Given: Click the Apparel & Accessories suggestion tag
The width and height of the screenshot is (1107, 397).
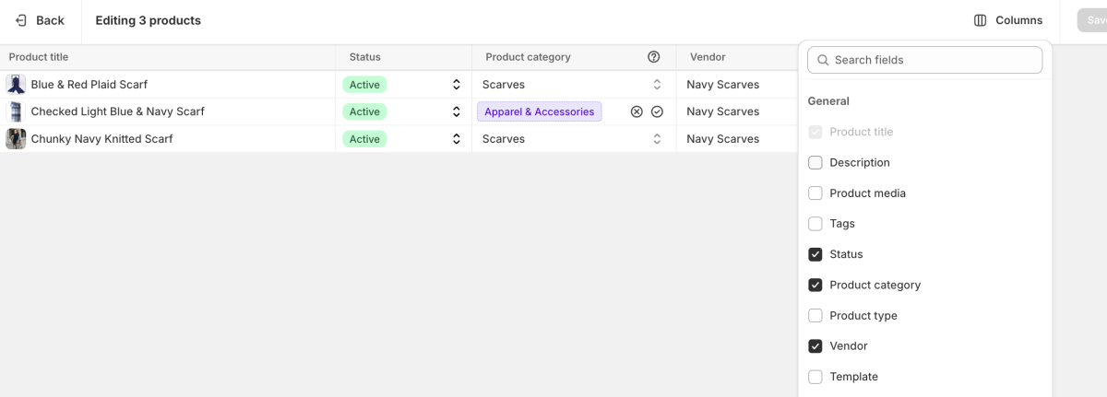Looking at the screenshot, I should (539, 111).
